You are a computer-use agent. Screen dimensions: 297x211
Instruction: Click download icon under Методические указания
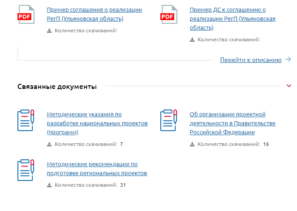tap(49, 145)
